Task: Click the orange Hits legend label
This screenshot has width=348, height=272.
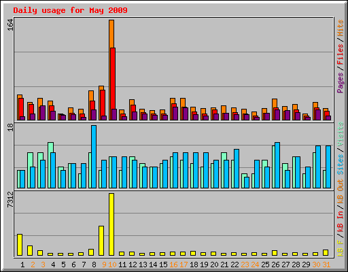Action: tap(341, 28)
